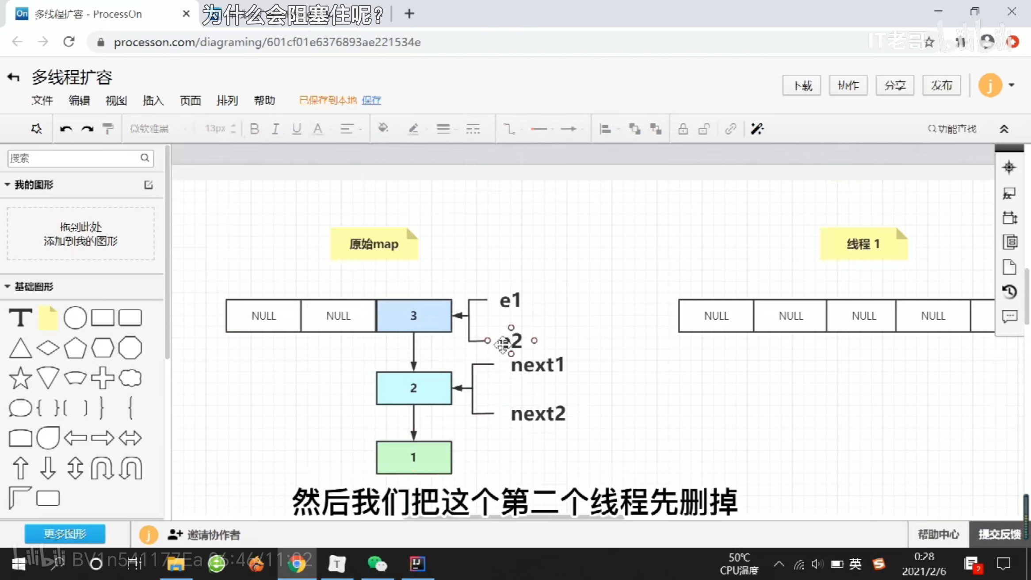This screenshot has width=1031, height=580.
Task: Click the insert link chain icon
Action: pos(730,129)
